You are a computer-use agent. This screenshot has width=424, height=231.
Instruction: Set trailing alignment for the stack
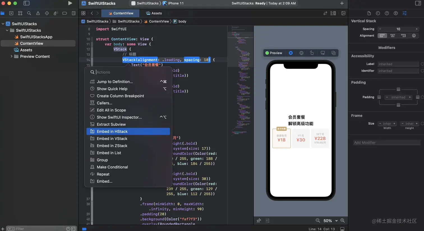tap(403, 36)
